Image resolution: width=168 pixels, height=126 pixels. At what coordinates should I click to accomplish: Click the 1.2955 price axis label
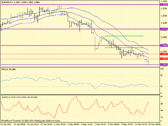pyautogui.click(x=164, y=51)
